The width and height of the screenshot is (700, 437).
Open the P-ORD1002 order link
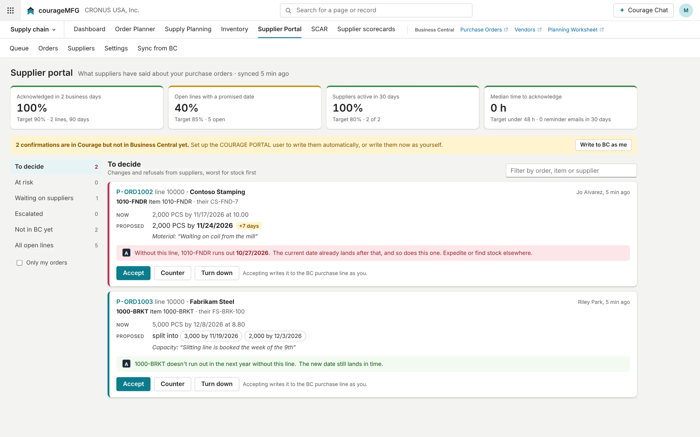tap(134, 192)
